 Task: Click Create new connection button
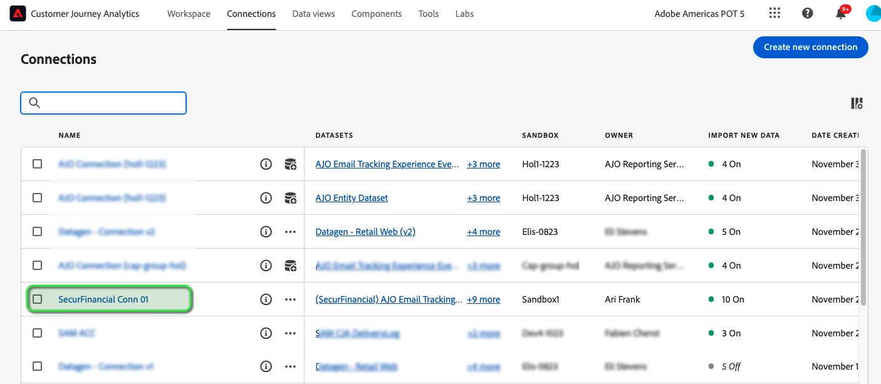coord(811,47)
